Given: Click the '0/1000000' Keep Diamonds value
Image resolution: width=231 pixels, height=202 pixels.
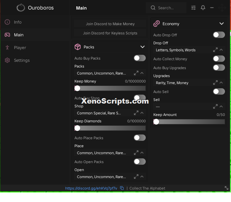Looking at the screenshot, I should point(136,121).
